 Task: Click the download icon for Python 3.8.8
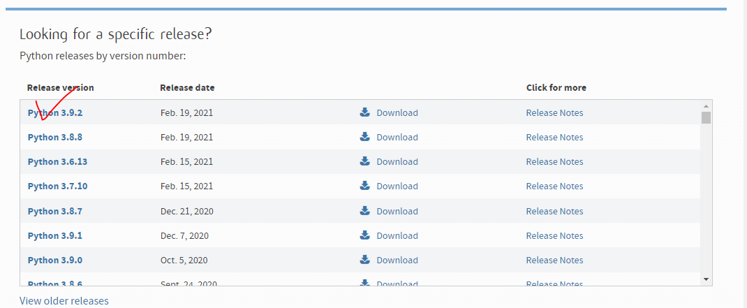click(364, 137)
